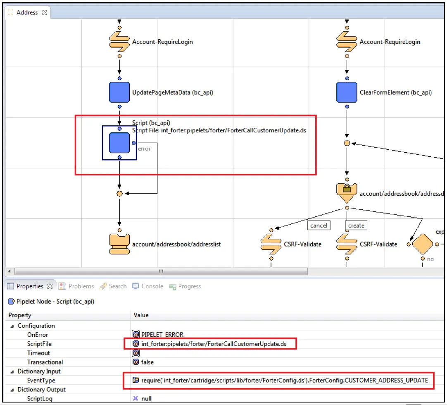Select the Timeout property row
447x405 pixels.
tap(225, 353)
